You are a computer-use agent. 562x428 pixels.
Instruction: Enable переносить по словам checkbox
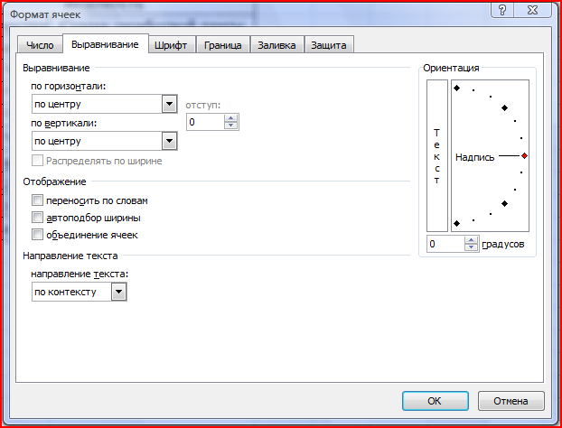click(37, 200)
